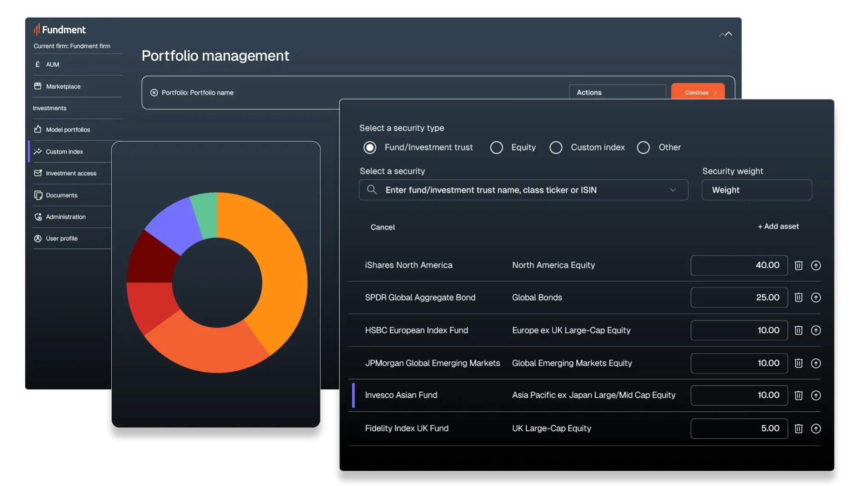Edit the 25.00 weight for SPDR

click(x=739, y=297)
